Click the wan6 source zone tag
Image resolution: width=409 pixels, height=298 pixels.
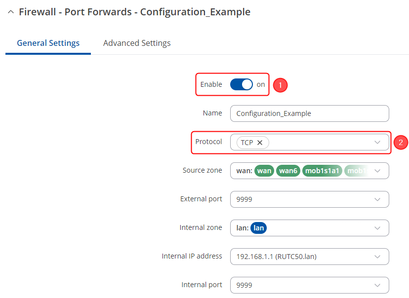click(x=288, y=171)
